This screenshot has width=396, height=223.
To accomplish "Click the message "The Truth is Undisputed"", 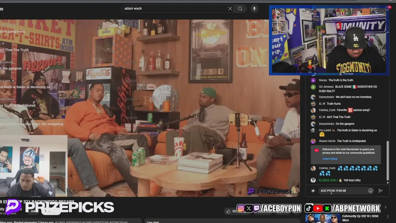I will point(351,141).
